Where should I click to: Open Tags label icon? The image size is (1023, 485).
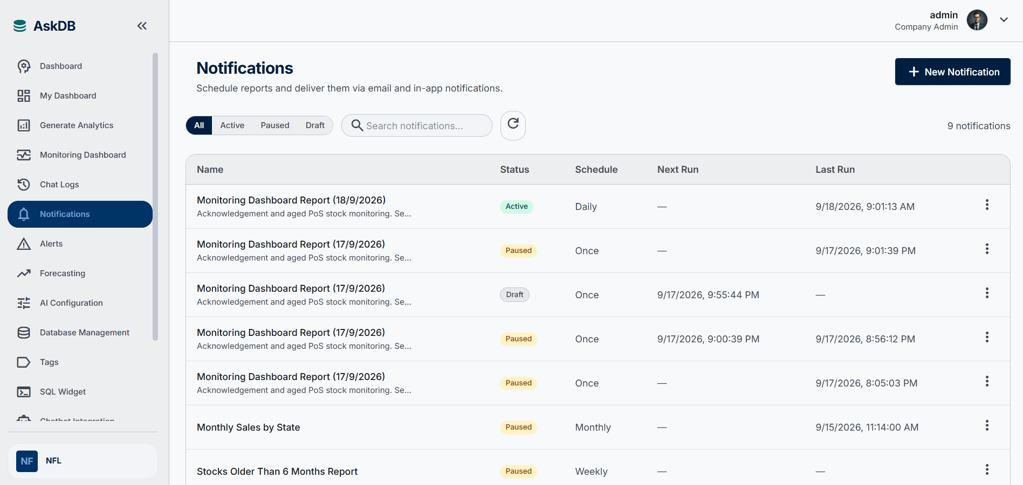pyautogui.click(x=24, y=362)
